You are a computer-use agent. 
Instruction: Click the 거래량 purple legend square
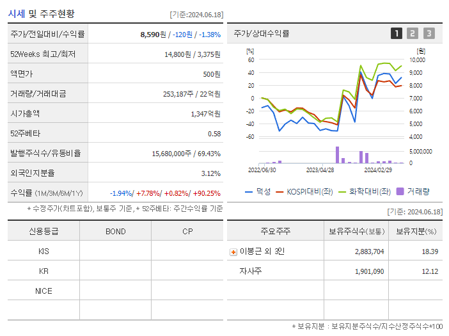(x=400, y=191)
